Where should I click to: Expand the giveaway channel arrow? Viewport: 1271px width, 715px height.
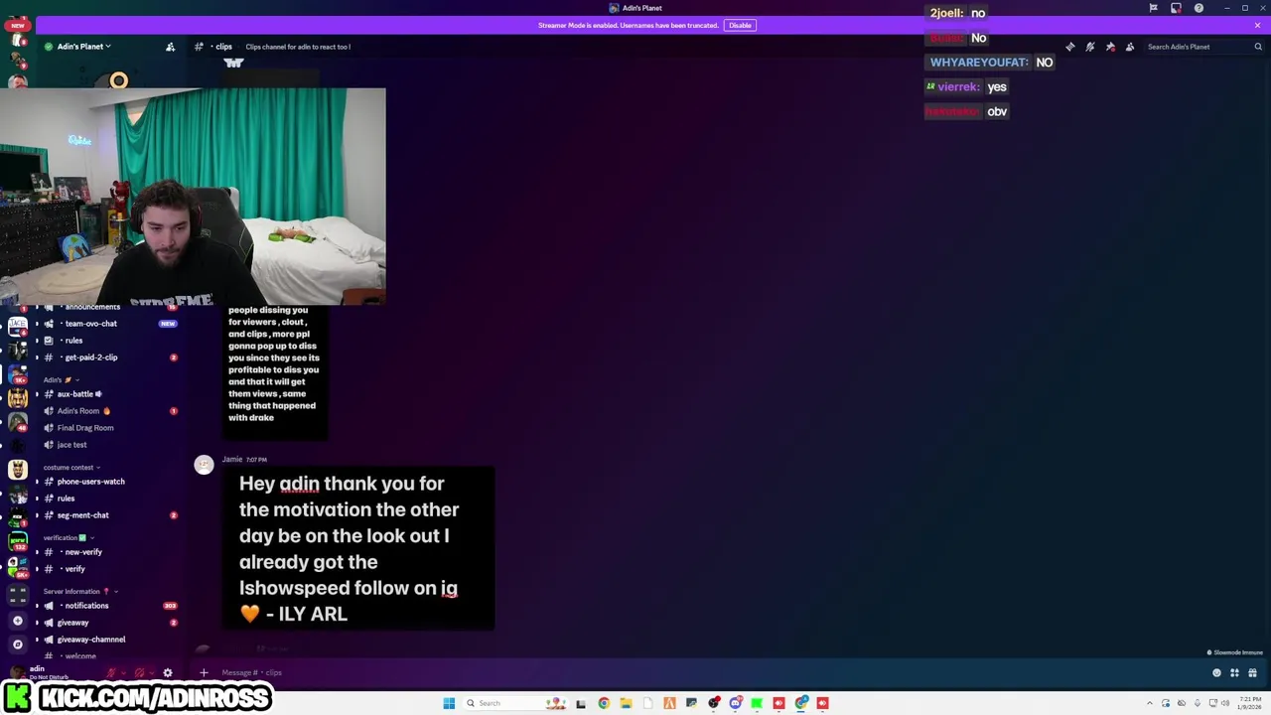point(37,623)
